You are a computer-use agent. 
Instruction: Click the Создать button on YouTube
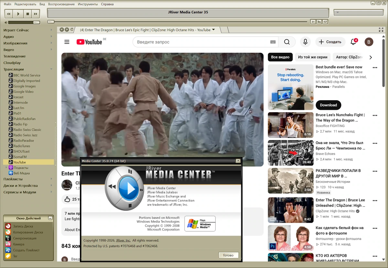click(330, 42)
